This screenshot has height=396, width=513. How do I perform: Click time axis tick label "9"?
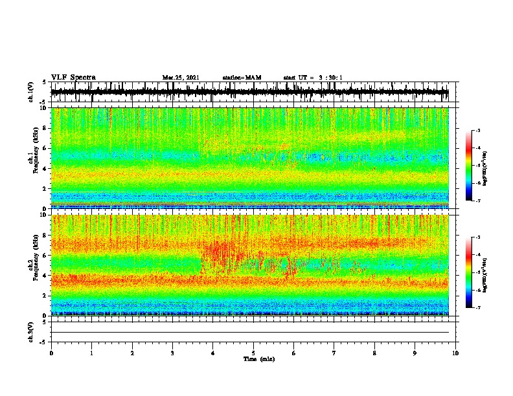click(x=415, y=353)
